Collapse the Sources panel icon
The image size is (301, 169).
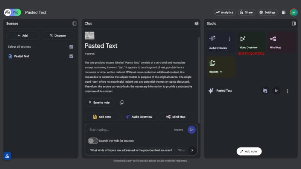tap(74, 23)
